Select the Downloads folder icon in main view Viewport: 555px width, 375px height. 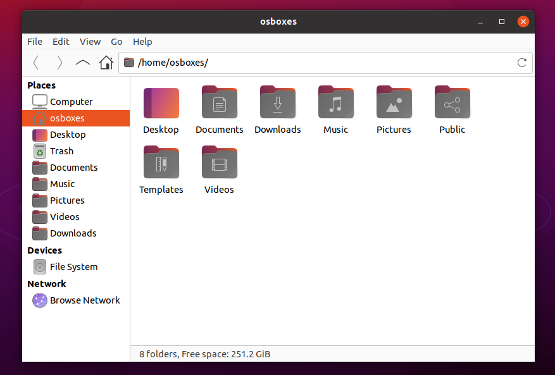278,103
